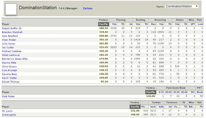Sort defenses by Sack column
Screen dimensions: 206x118
pyautogui.click(x=153, y=107)
